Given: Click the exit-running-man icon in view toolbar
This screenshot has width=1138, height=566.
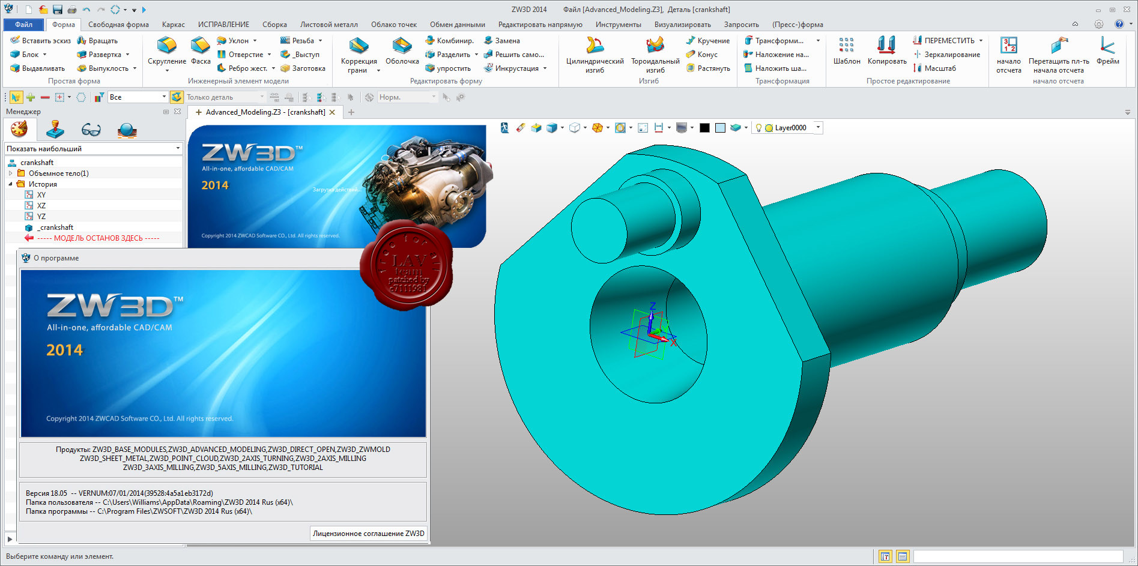Looking at the screenshot, I should (x=504, y=128).
